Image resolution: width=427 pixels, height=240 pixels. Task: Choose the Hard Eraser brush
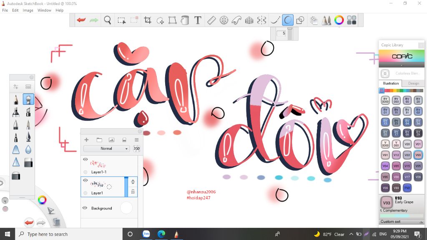pos(28,162)
